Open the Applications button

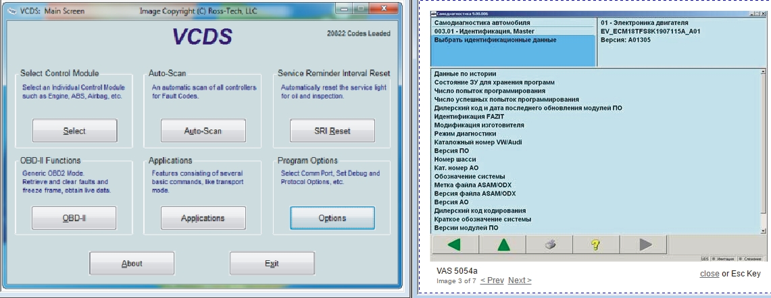tap(203, 218)
